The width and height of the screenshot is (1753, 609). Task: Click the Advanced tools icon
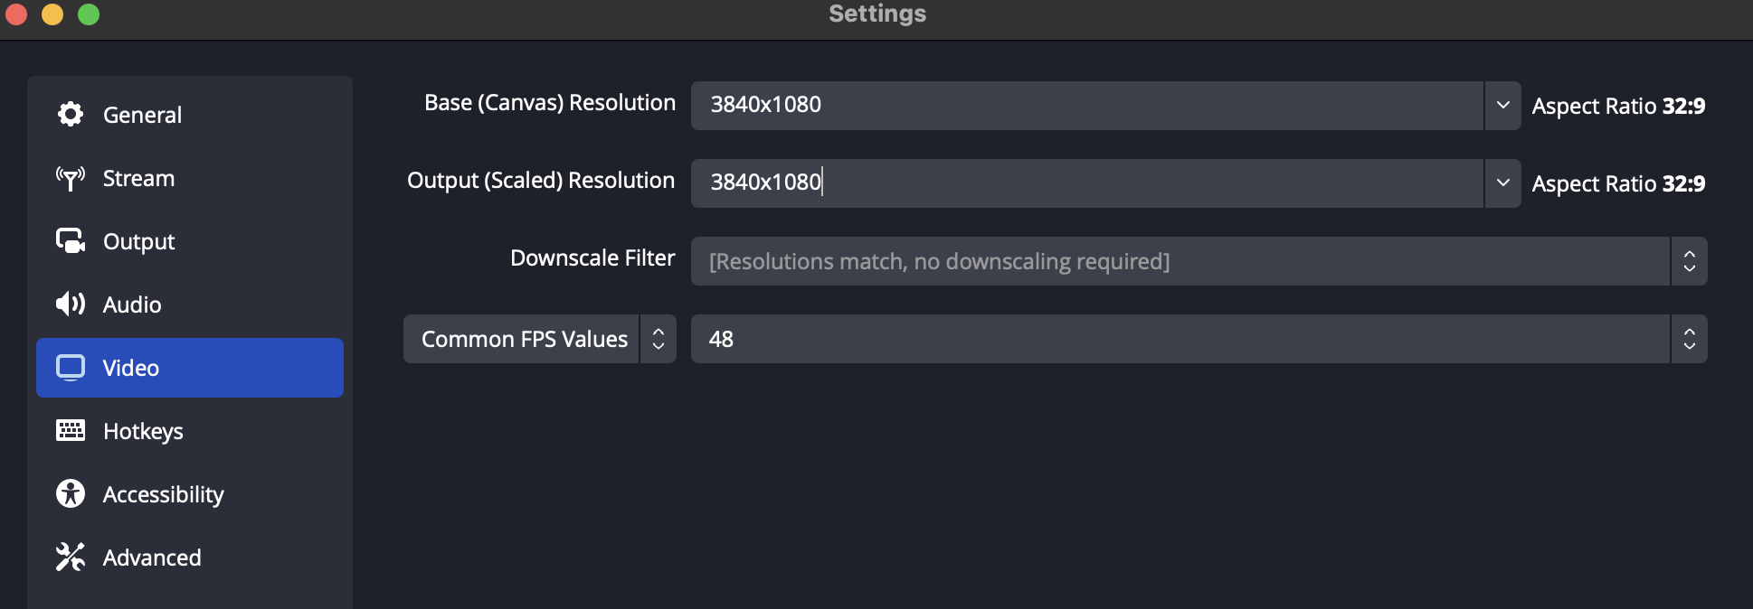pyautogui.click(x=71, y=557)
